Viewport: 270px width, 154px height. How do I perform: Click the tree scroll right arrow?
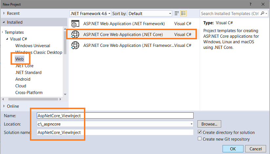60,99
